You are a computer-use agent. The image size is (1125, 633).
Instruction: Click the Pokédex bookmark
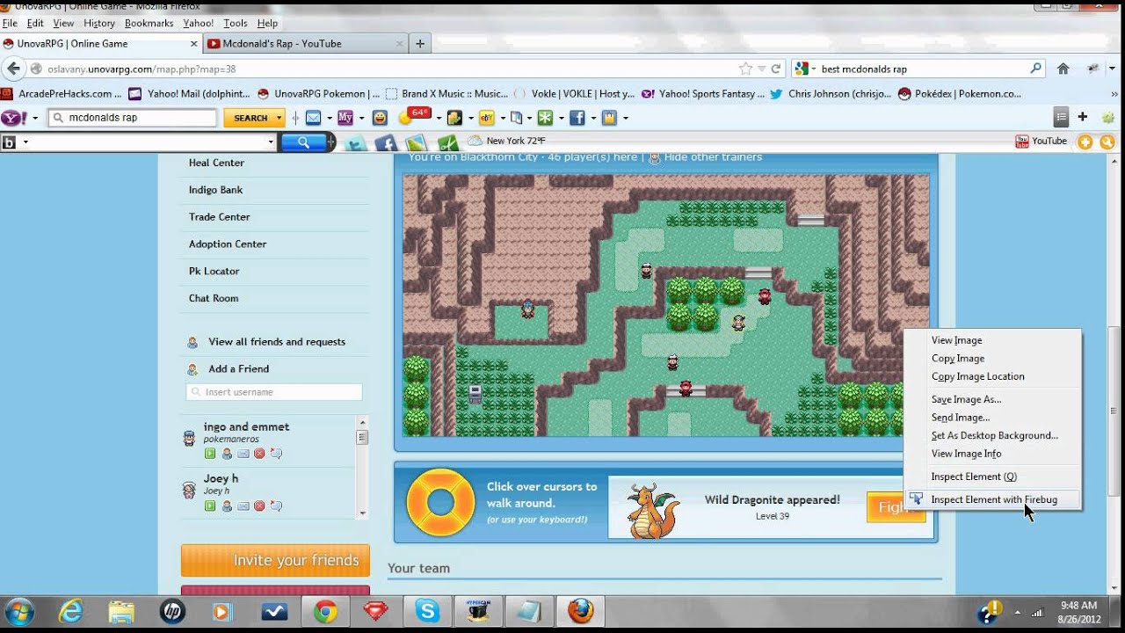960,93
